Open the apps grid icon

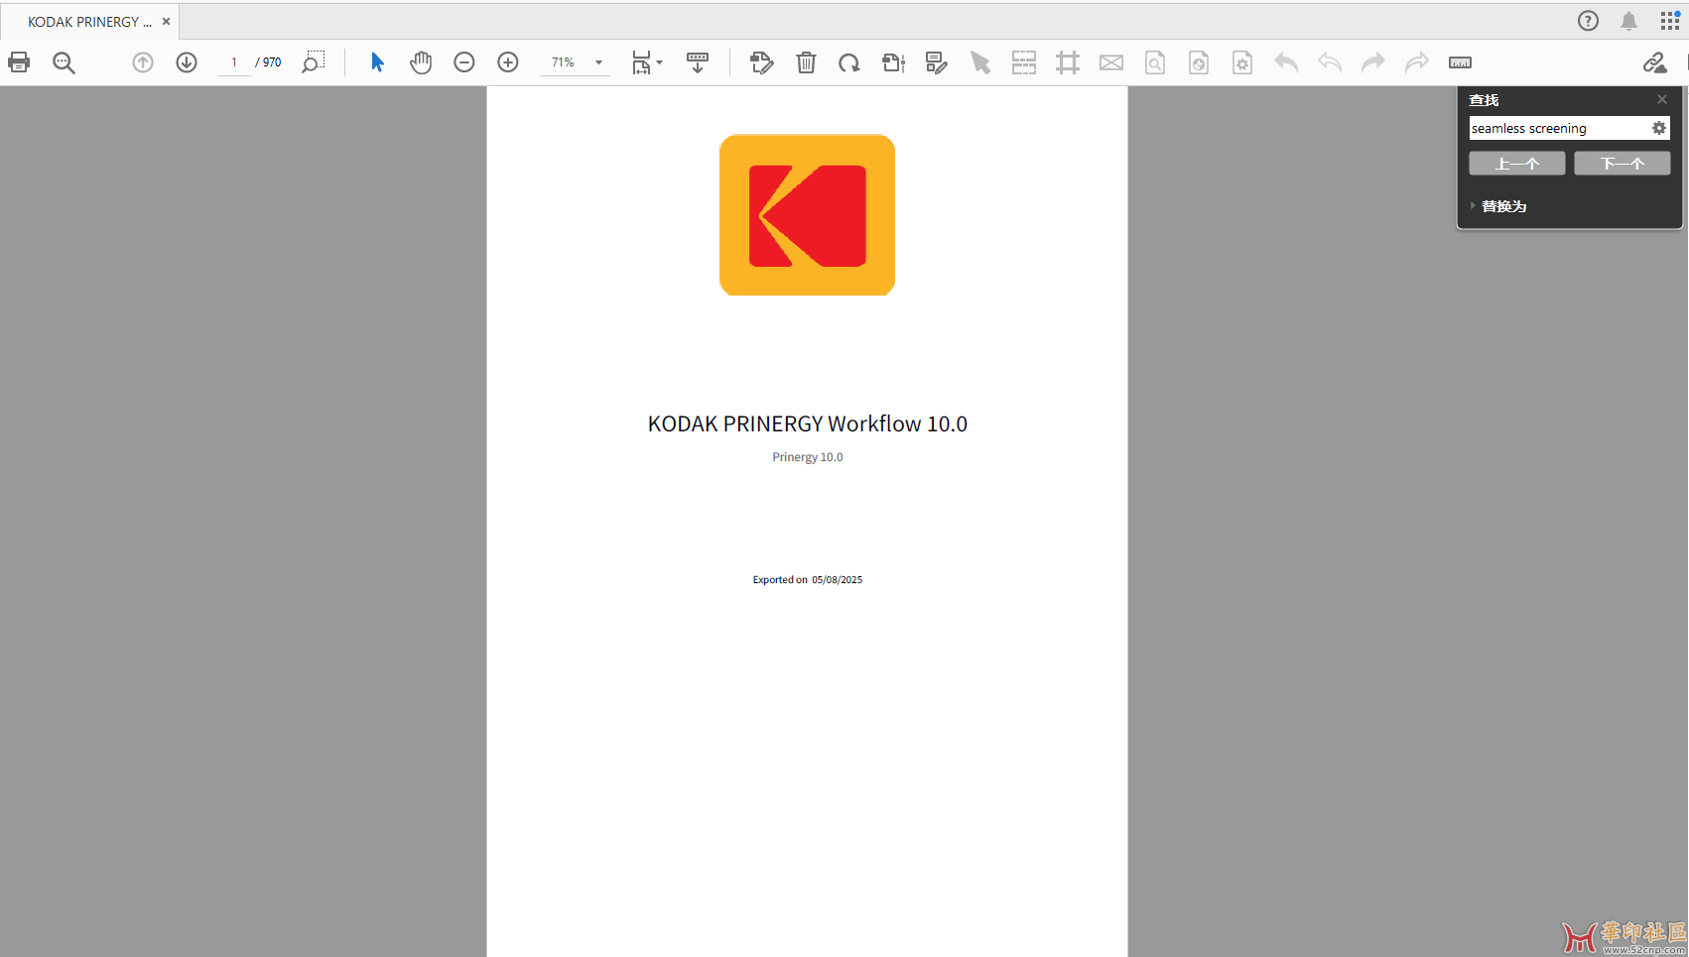tap(1670, 21)
